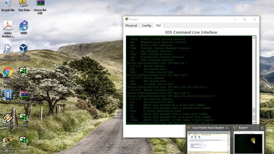Screen dimensions: 274x154
Task: Open the bottom Packet Tracer file beside Cisco shortcut
Action: tap(24, 143)
